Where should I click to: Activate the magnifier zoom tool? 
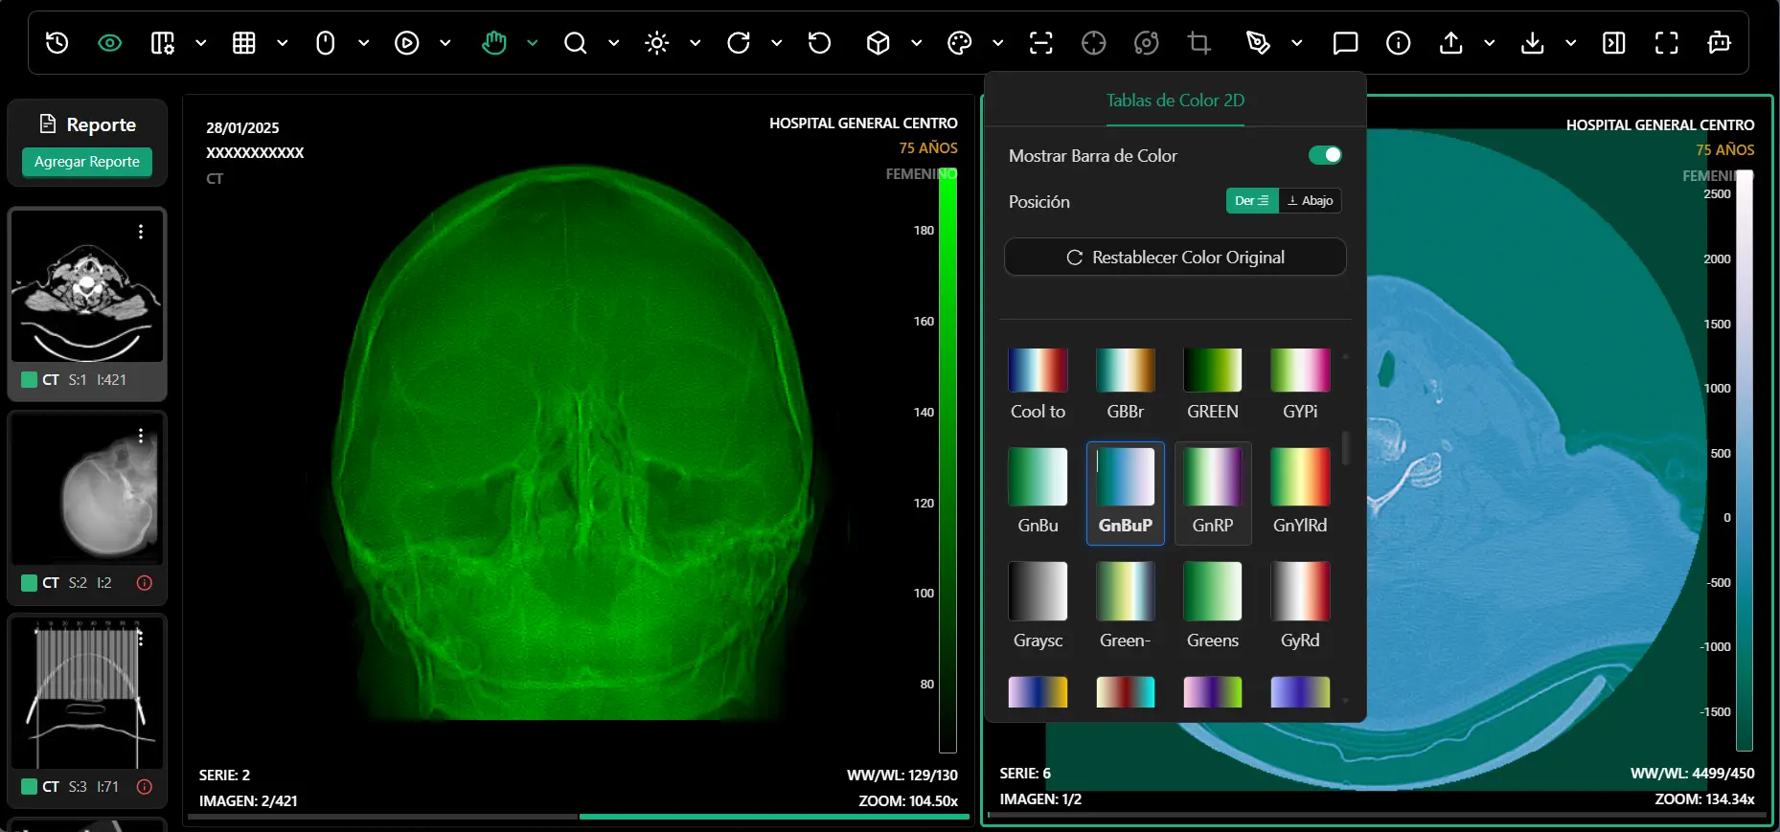[x=575, y=43]
